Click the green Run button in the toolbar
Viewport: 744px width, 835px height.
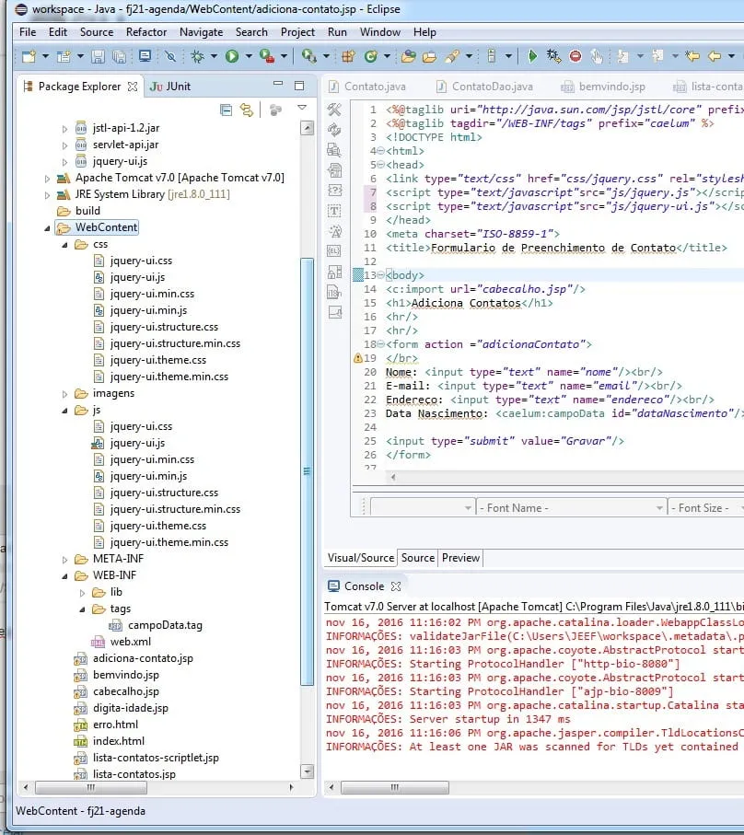(x=232, y=56)
